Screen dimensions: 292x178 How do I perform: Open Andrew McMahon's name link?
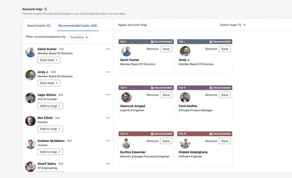51,141
